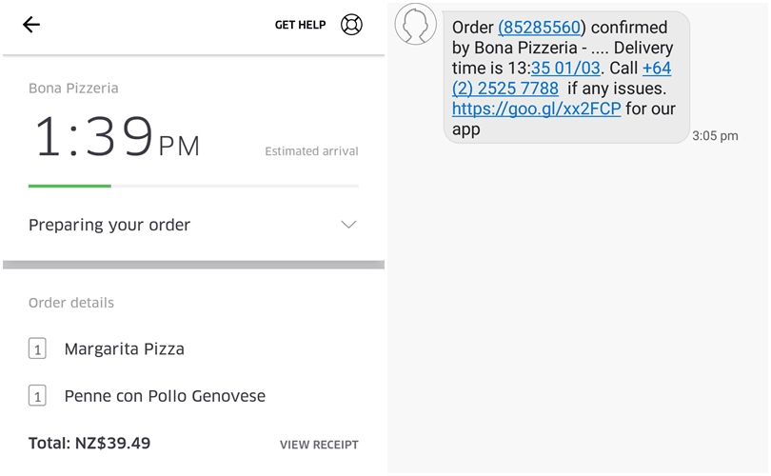Tap the Bona Pizzeria restaurant name
Screen dimensions: 771x476
click(73, 88)
